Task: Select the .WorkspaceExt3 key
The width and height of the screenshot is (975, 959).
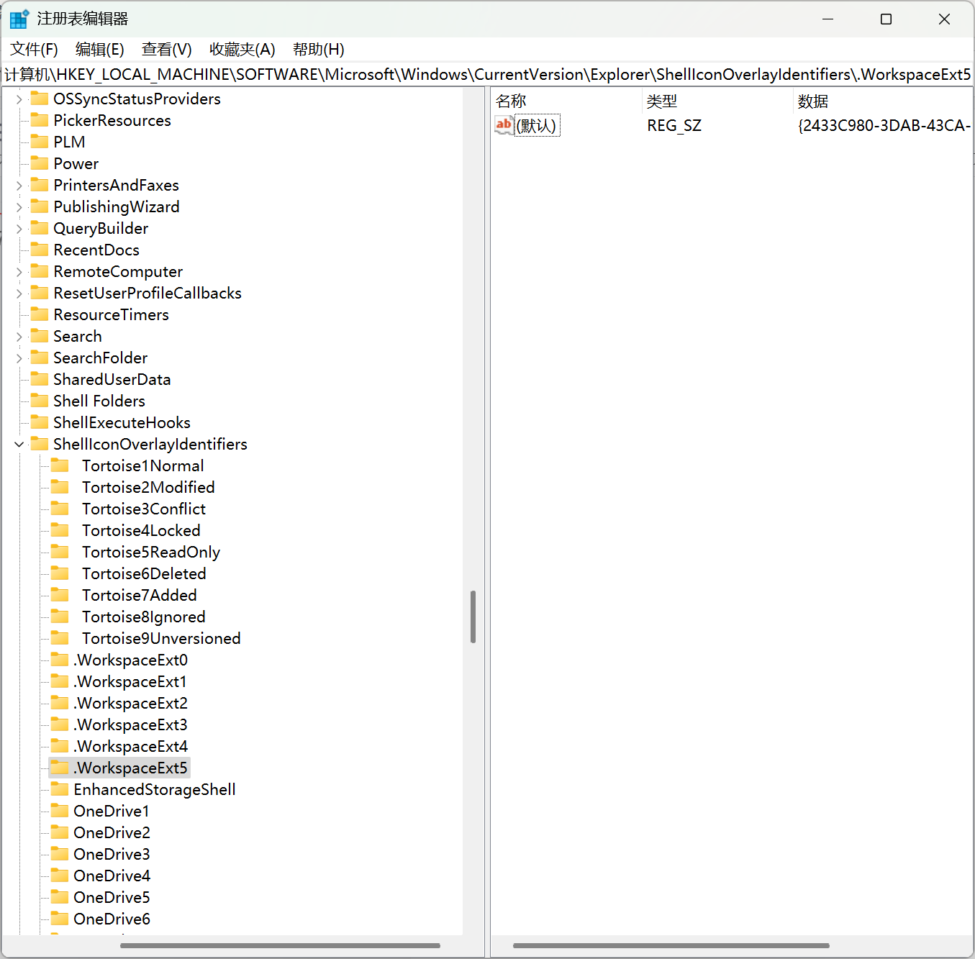Action: (x=130, y=724)
